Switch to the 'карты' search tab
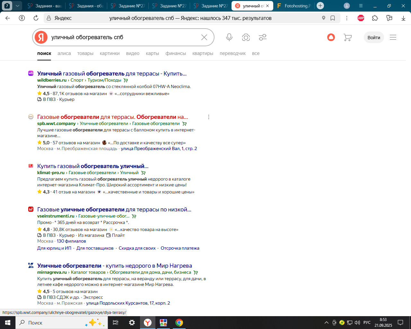Viewport: 411px width, 329px height. [153, 53]
